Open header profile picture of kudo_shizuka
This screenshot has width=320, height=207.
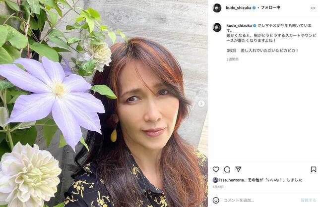[217, 8]
